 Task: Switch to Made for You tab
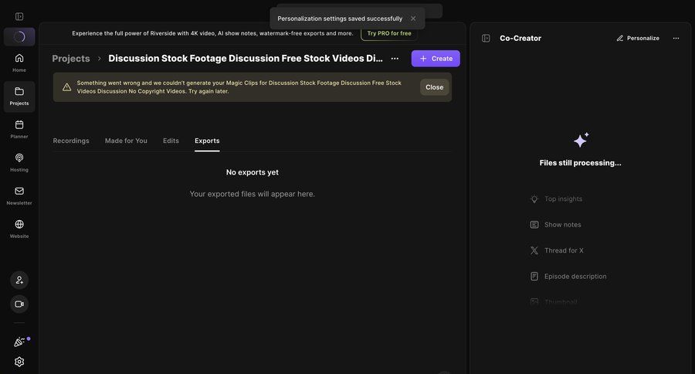[x=126, y=141]
